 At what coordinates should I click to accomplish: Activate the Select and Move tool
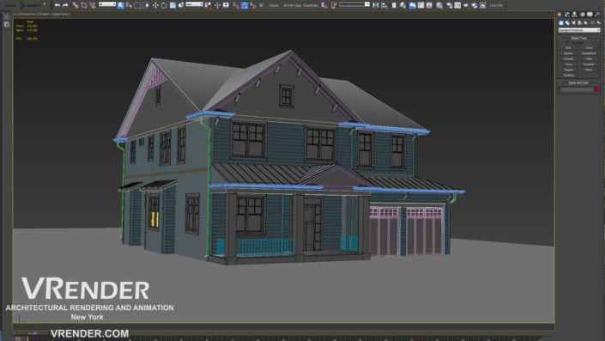tap(155, 5)
